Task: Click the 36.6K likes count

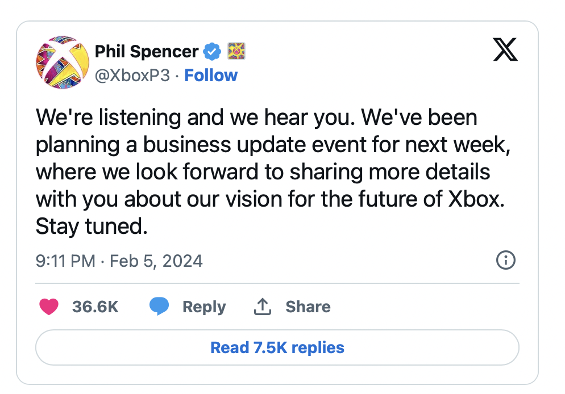Action: tap(95, 307)
